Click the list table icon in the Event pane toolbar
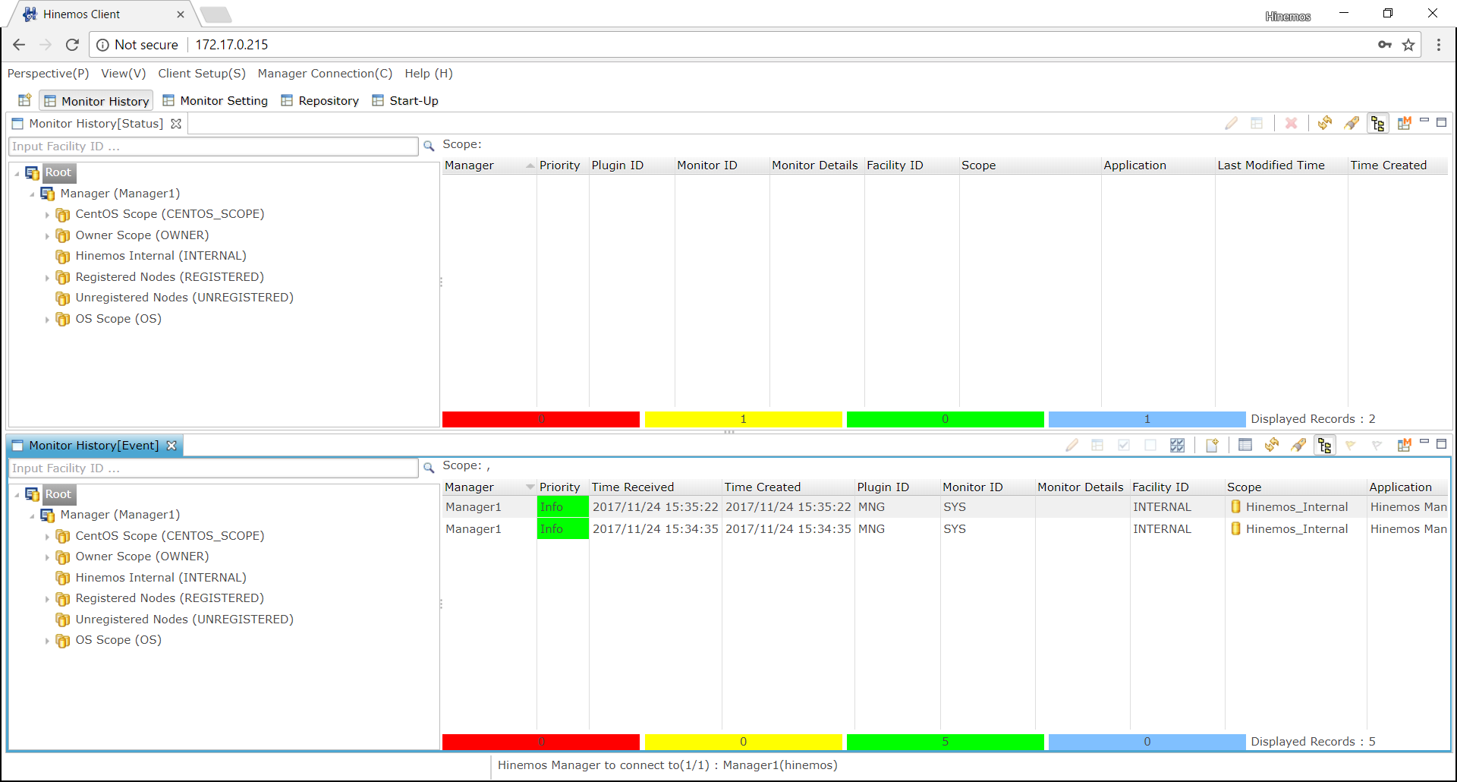Screen dimensions: 1457x782 point(1245,445)
